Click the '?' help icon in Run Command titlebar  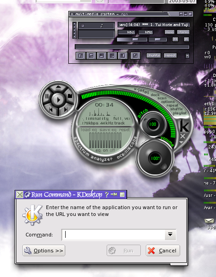(x=107, y=195)
